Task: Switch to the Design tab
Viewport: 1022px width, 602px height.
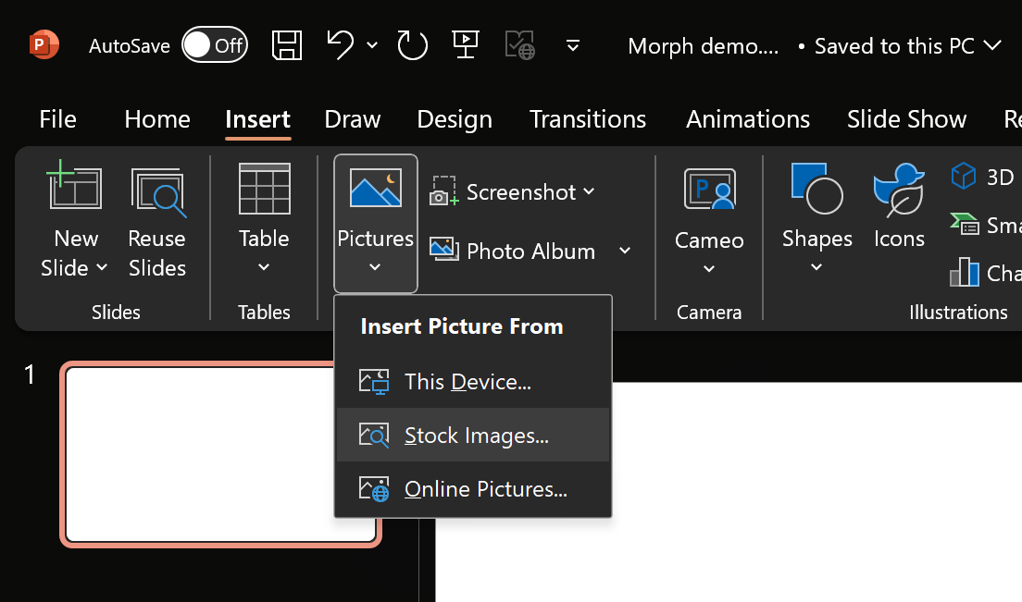Action: click(455, 119)
